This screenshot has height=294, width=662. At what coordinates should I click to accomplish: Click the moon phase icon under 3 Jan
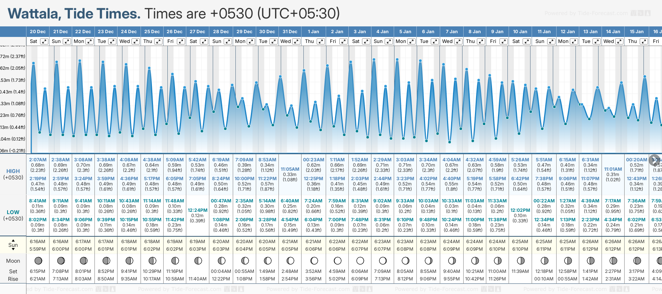pyautogui.click(x=360, y=261)
